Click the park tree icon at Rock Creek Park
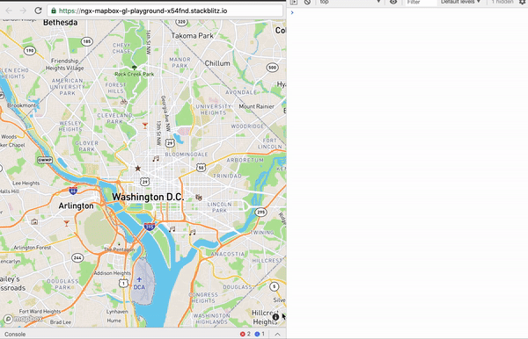Image resolution: width=528 pixels, height=339 pixels. pyautogui.click(x=135, y=68)
